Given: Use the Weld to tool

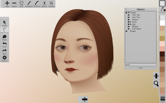Looking at the screenshot, I should coord(44,4).
